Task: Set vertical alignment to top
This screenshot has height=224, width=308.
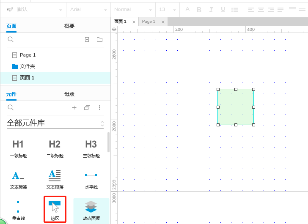Action: [x=292, y=8]
